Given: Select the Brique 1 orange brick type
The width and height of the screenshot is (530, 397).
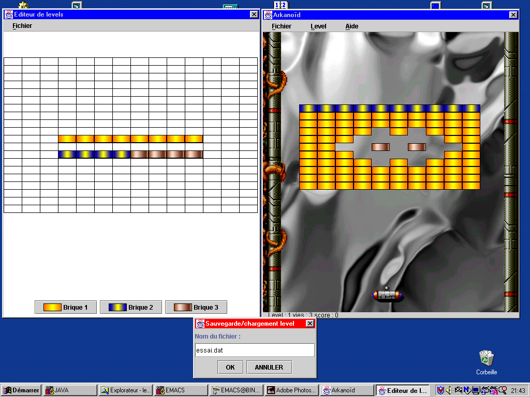Looking at the screenshot, I should click(x=66, y=308).
